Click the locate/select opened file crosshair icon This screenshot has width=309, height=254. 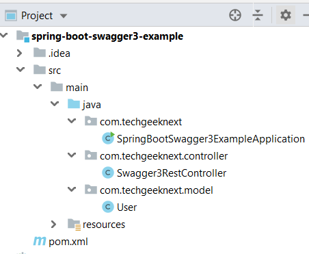pyautogui.click(x=235, y=15)
